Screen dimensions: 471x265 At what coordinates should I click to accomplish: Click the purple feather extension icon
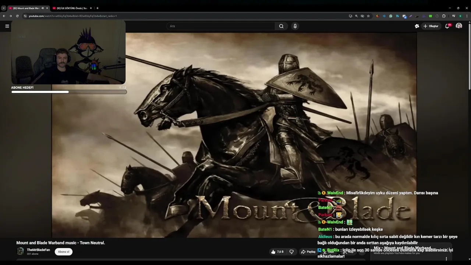tap(411, 16)
